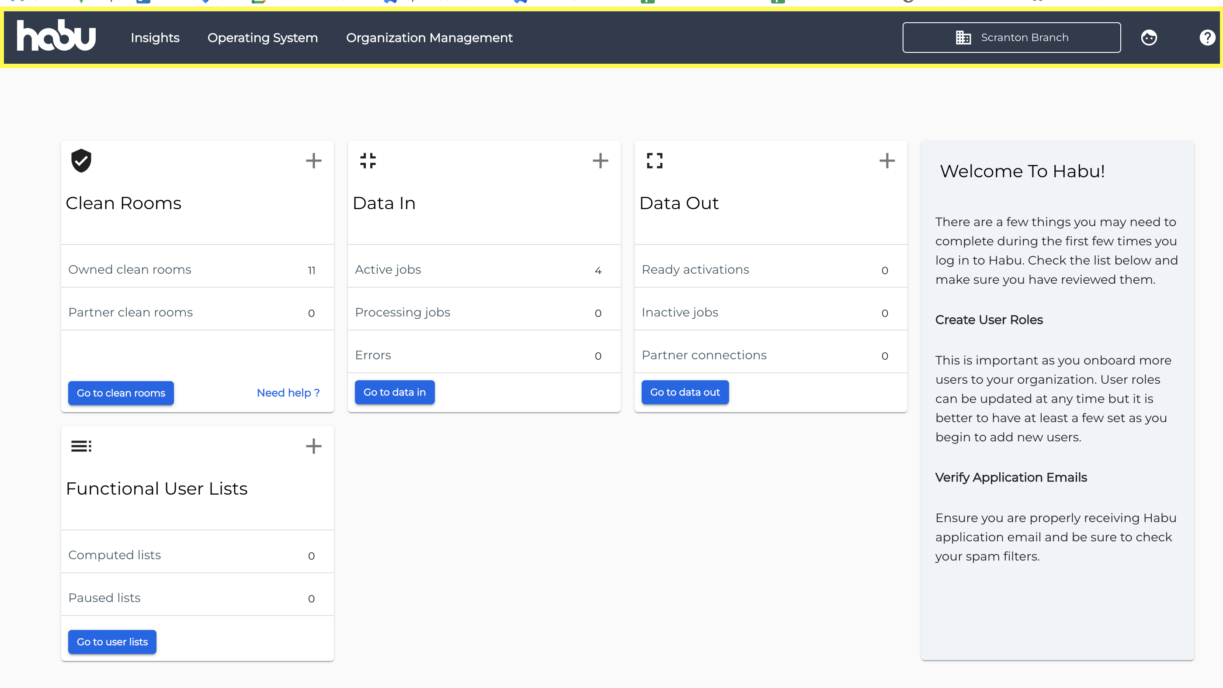
Task: Click the Functional User Lists list icon
Action: click(81, 446)
